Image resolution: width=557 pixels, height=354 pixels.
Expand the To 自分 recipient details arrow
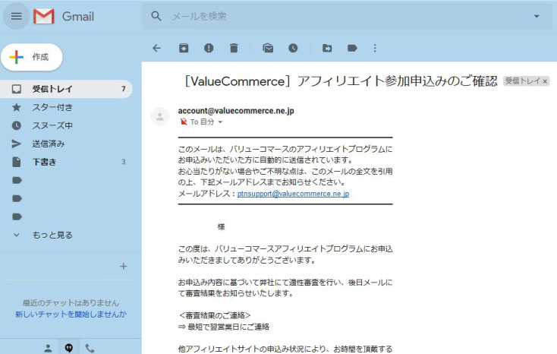(220, 122)
